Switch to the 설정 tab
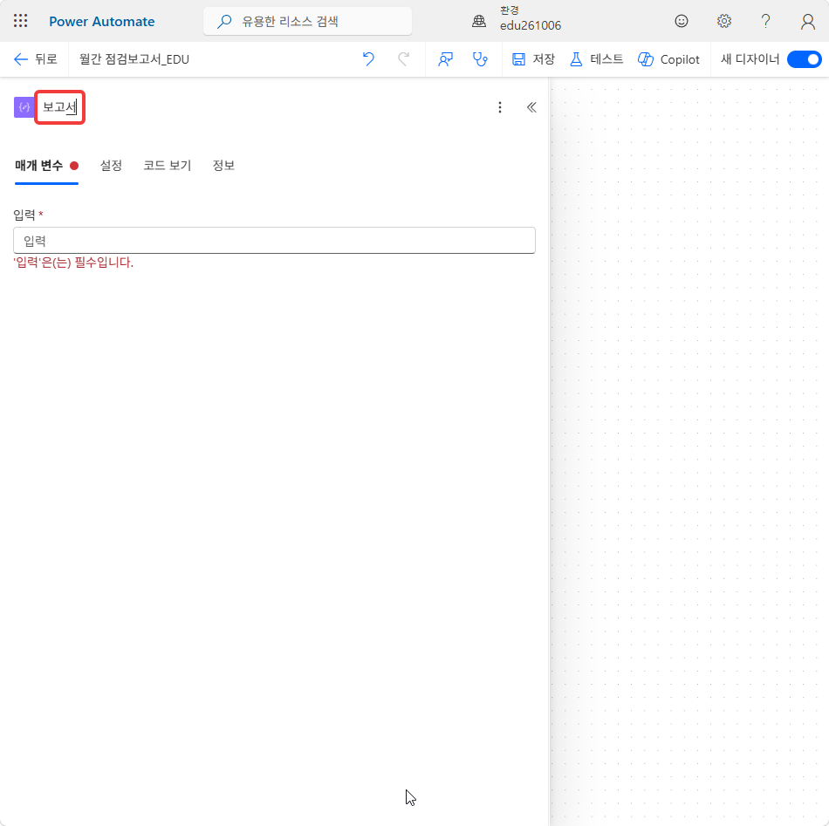 click(111, 166)
